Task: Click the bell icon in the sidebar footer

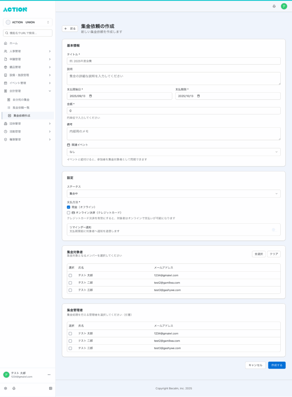Action: click(x=14, y=388)
